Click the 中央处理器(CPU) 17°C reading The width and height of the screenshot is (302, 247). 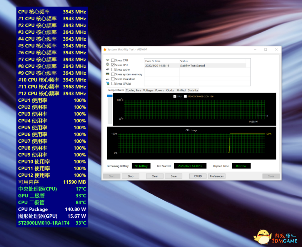point(52,189)
